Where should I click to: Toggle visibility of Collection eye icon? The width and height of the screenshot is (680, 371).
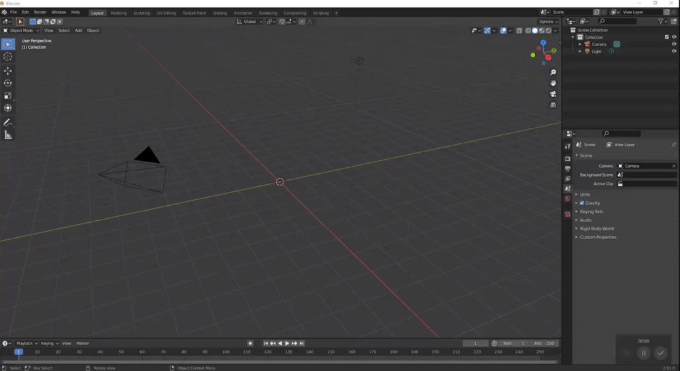(674, 37)
